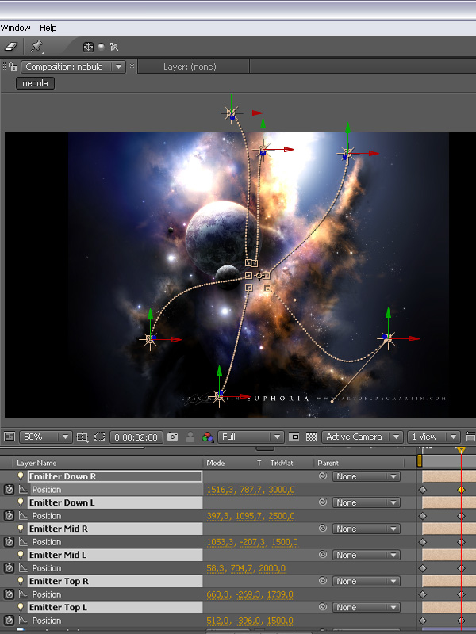This screenshot has height=634, width=476.
Task: Click parent pick whip for Emitter Top R
Action: tap(323, 581)
